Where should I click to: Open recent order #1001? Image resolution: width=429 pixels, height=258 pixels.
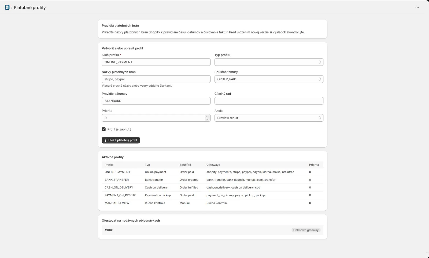coord(212,230)
